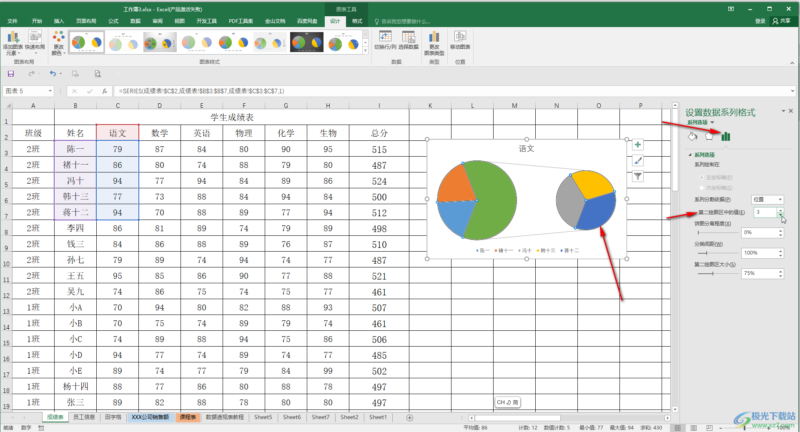Screen dimensions: 800x432
Task: Switch to Page Layout view in status bar
Action: pyautogui.click(x=694, y=428)
